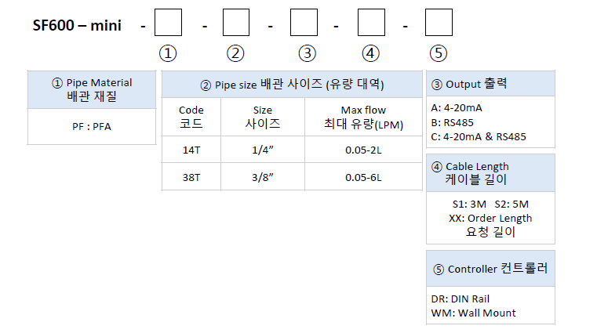
Task: Select the Pipe Material header
Action: pos(91,89)
